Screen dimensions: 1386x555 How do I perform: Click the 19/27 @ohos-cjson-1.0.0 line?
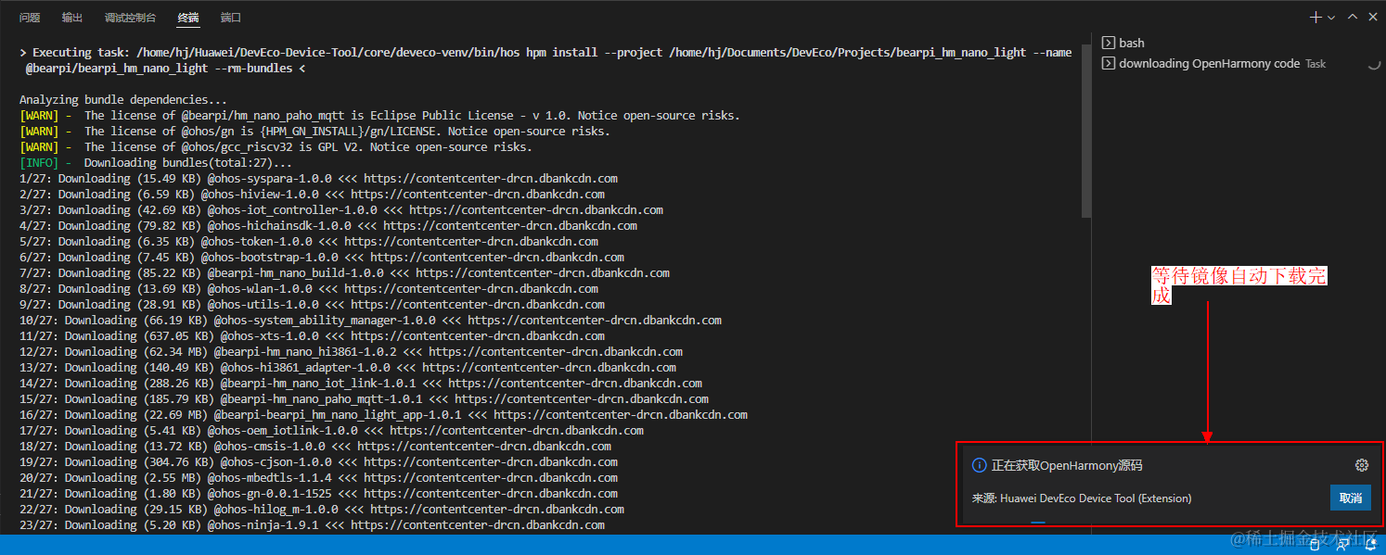coord(318,461)
